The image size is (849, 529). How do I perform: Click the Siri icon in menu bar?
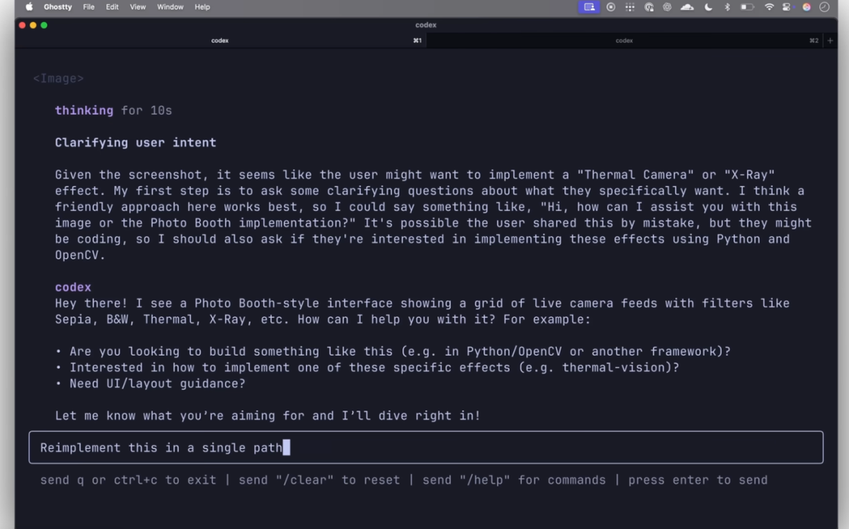pos(807,7)
